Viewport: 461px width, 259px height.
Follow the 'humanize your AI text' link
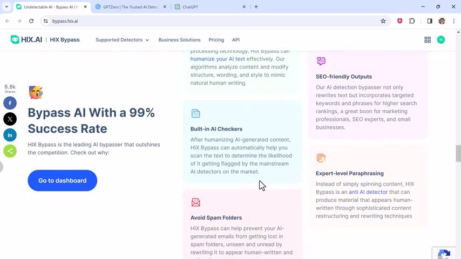point(218,59)
